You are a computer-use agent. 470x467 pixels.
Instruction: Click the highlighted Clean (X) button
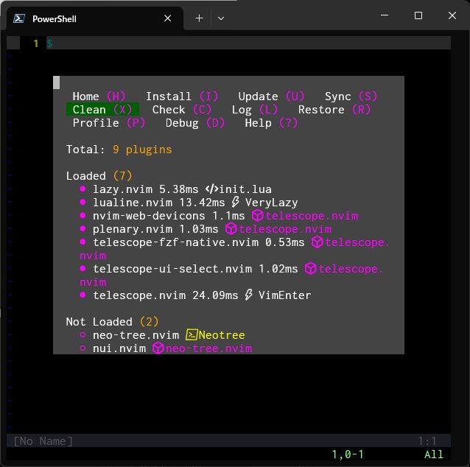[x=102, y=110]
